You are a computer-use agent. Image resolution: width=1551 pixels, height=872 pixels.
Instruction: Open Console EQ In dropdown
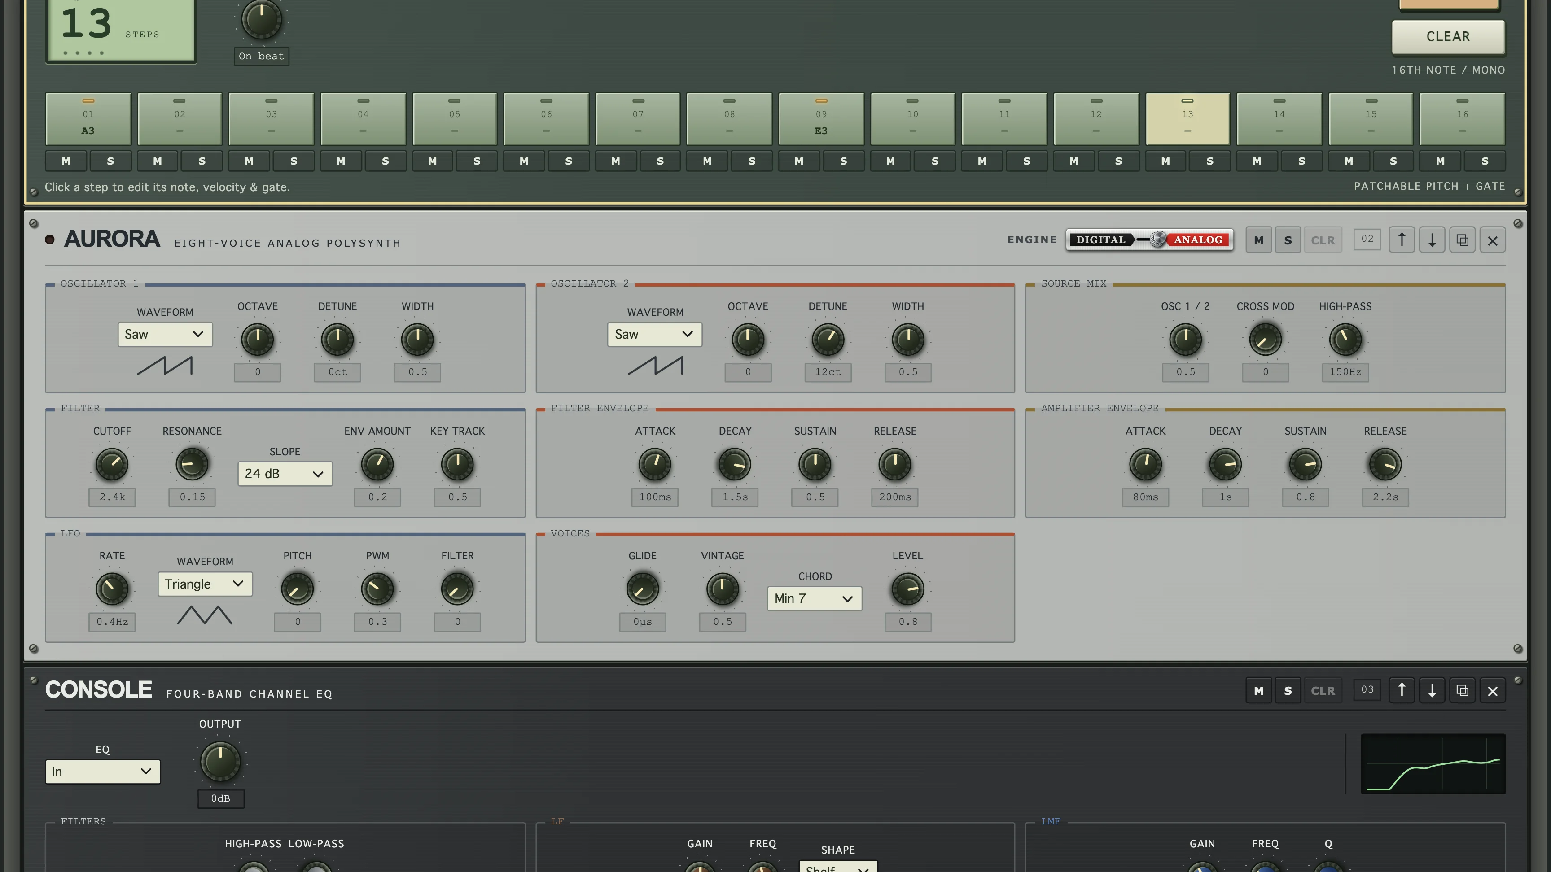click(x=103, y=772)
